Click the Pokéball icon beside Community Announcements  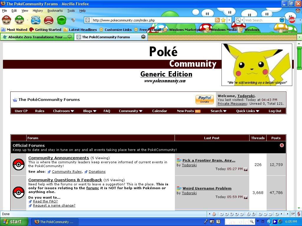19,164
